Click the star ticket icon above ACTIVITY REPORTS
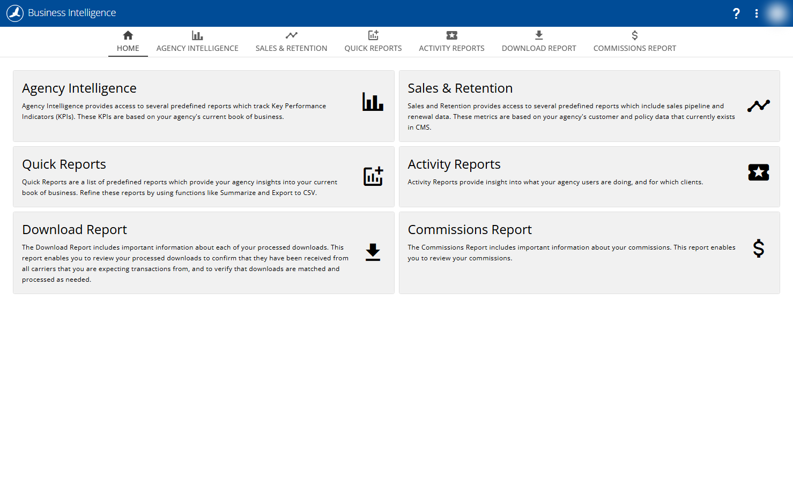Image resolution: width=793 pixels, height=496 pixels. (451, 35)
